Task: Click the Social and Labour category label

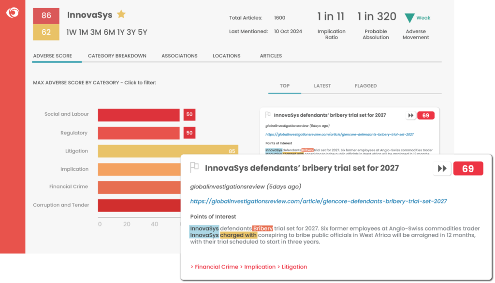Action: coord(66,114)
